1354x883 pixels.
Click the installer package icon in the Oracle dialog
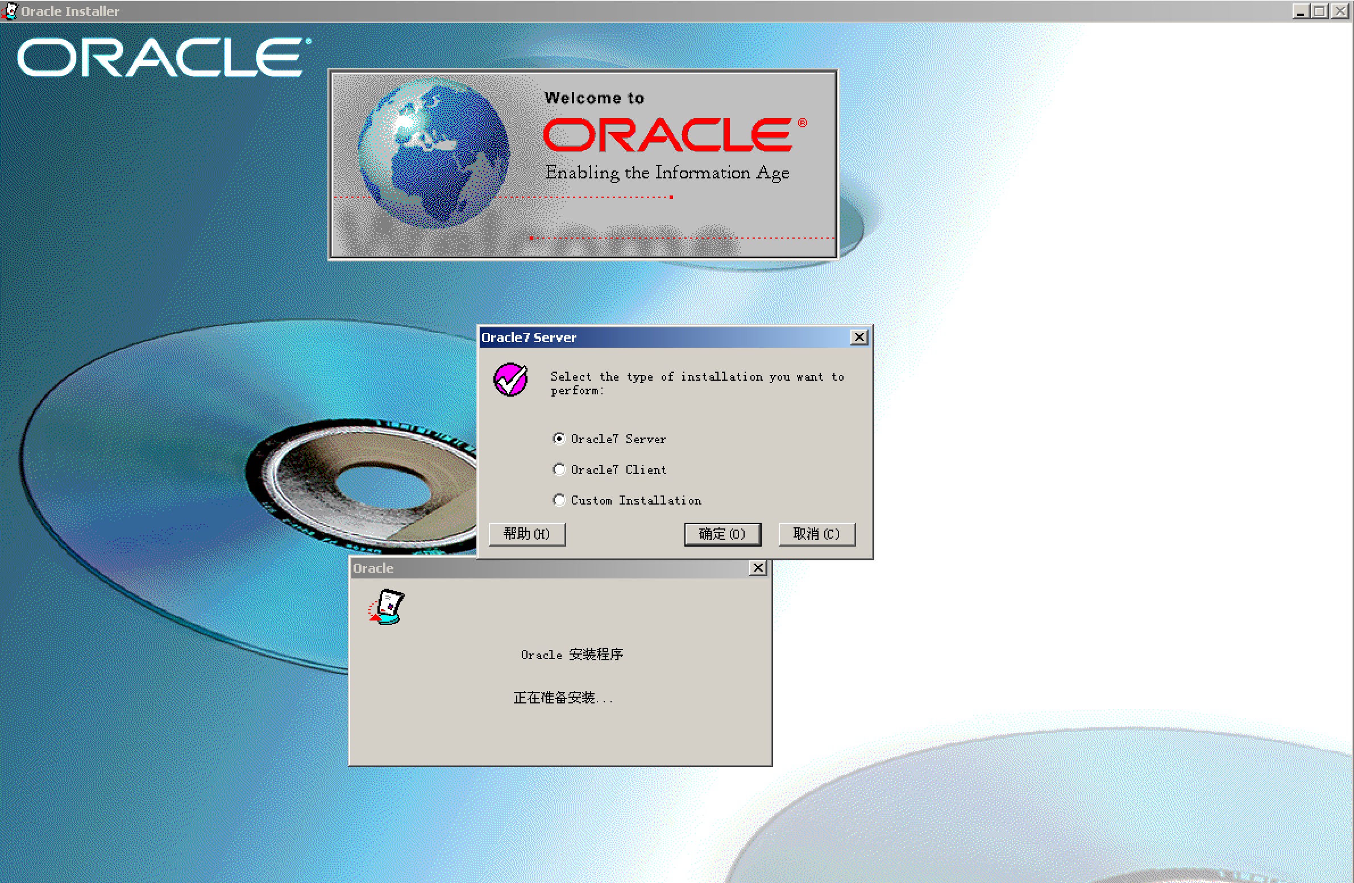(389, 607)
